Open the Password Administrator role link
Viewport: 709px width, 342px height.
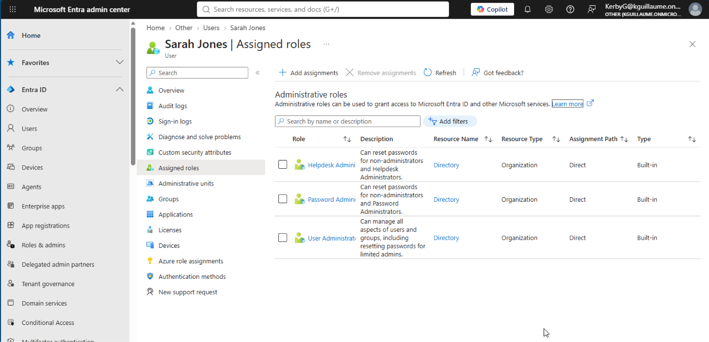tap(332, 199)
